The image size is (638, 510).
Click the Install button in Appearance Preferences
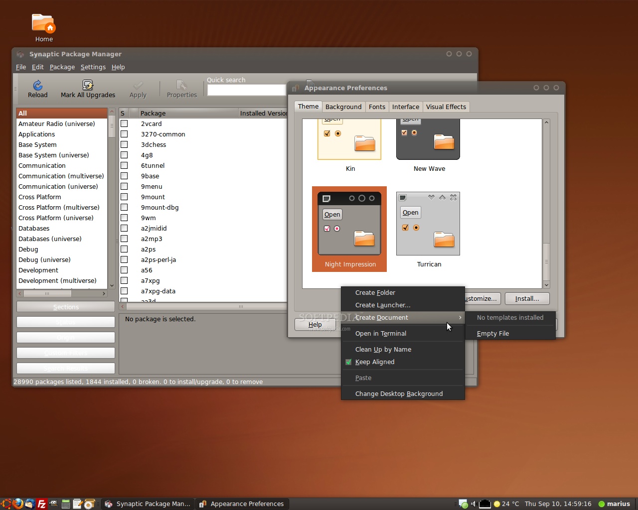(x=527, y=298)
